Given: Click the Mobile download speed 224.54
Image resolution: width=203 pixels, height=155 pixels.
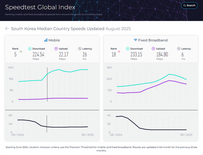Looking at the screenshot, I should point(38,54).
